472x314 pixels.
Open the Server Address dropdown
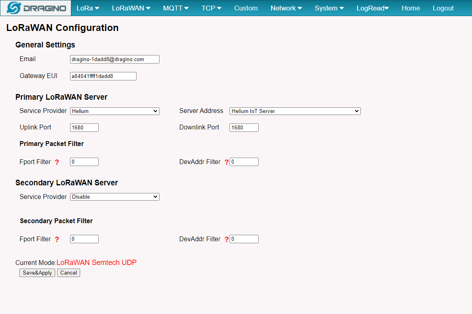[295, 111]
